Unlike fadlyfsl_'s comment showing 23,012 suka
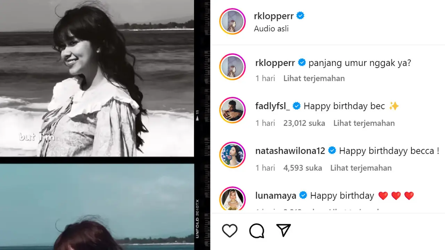 click(304, 123)
